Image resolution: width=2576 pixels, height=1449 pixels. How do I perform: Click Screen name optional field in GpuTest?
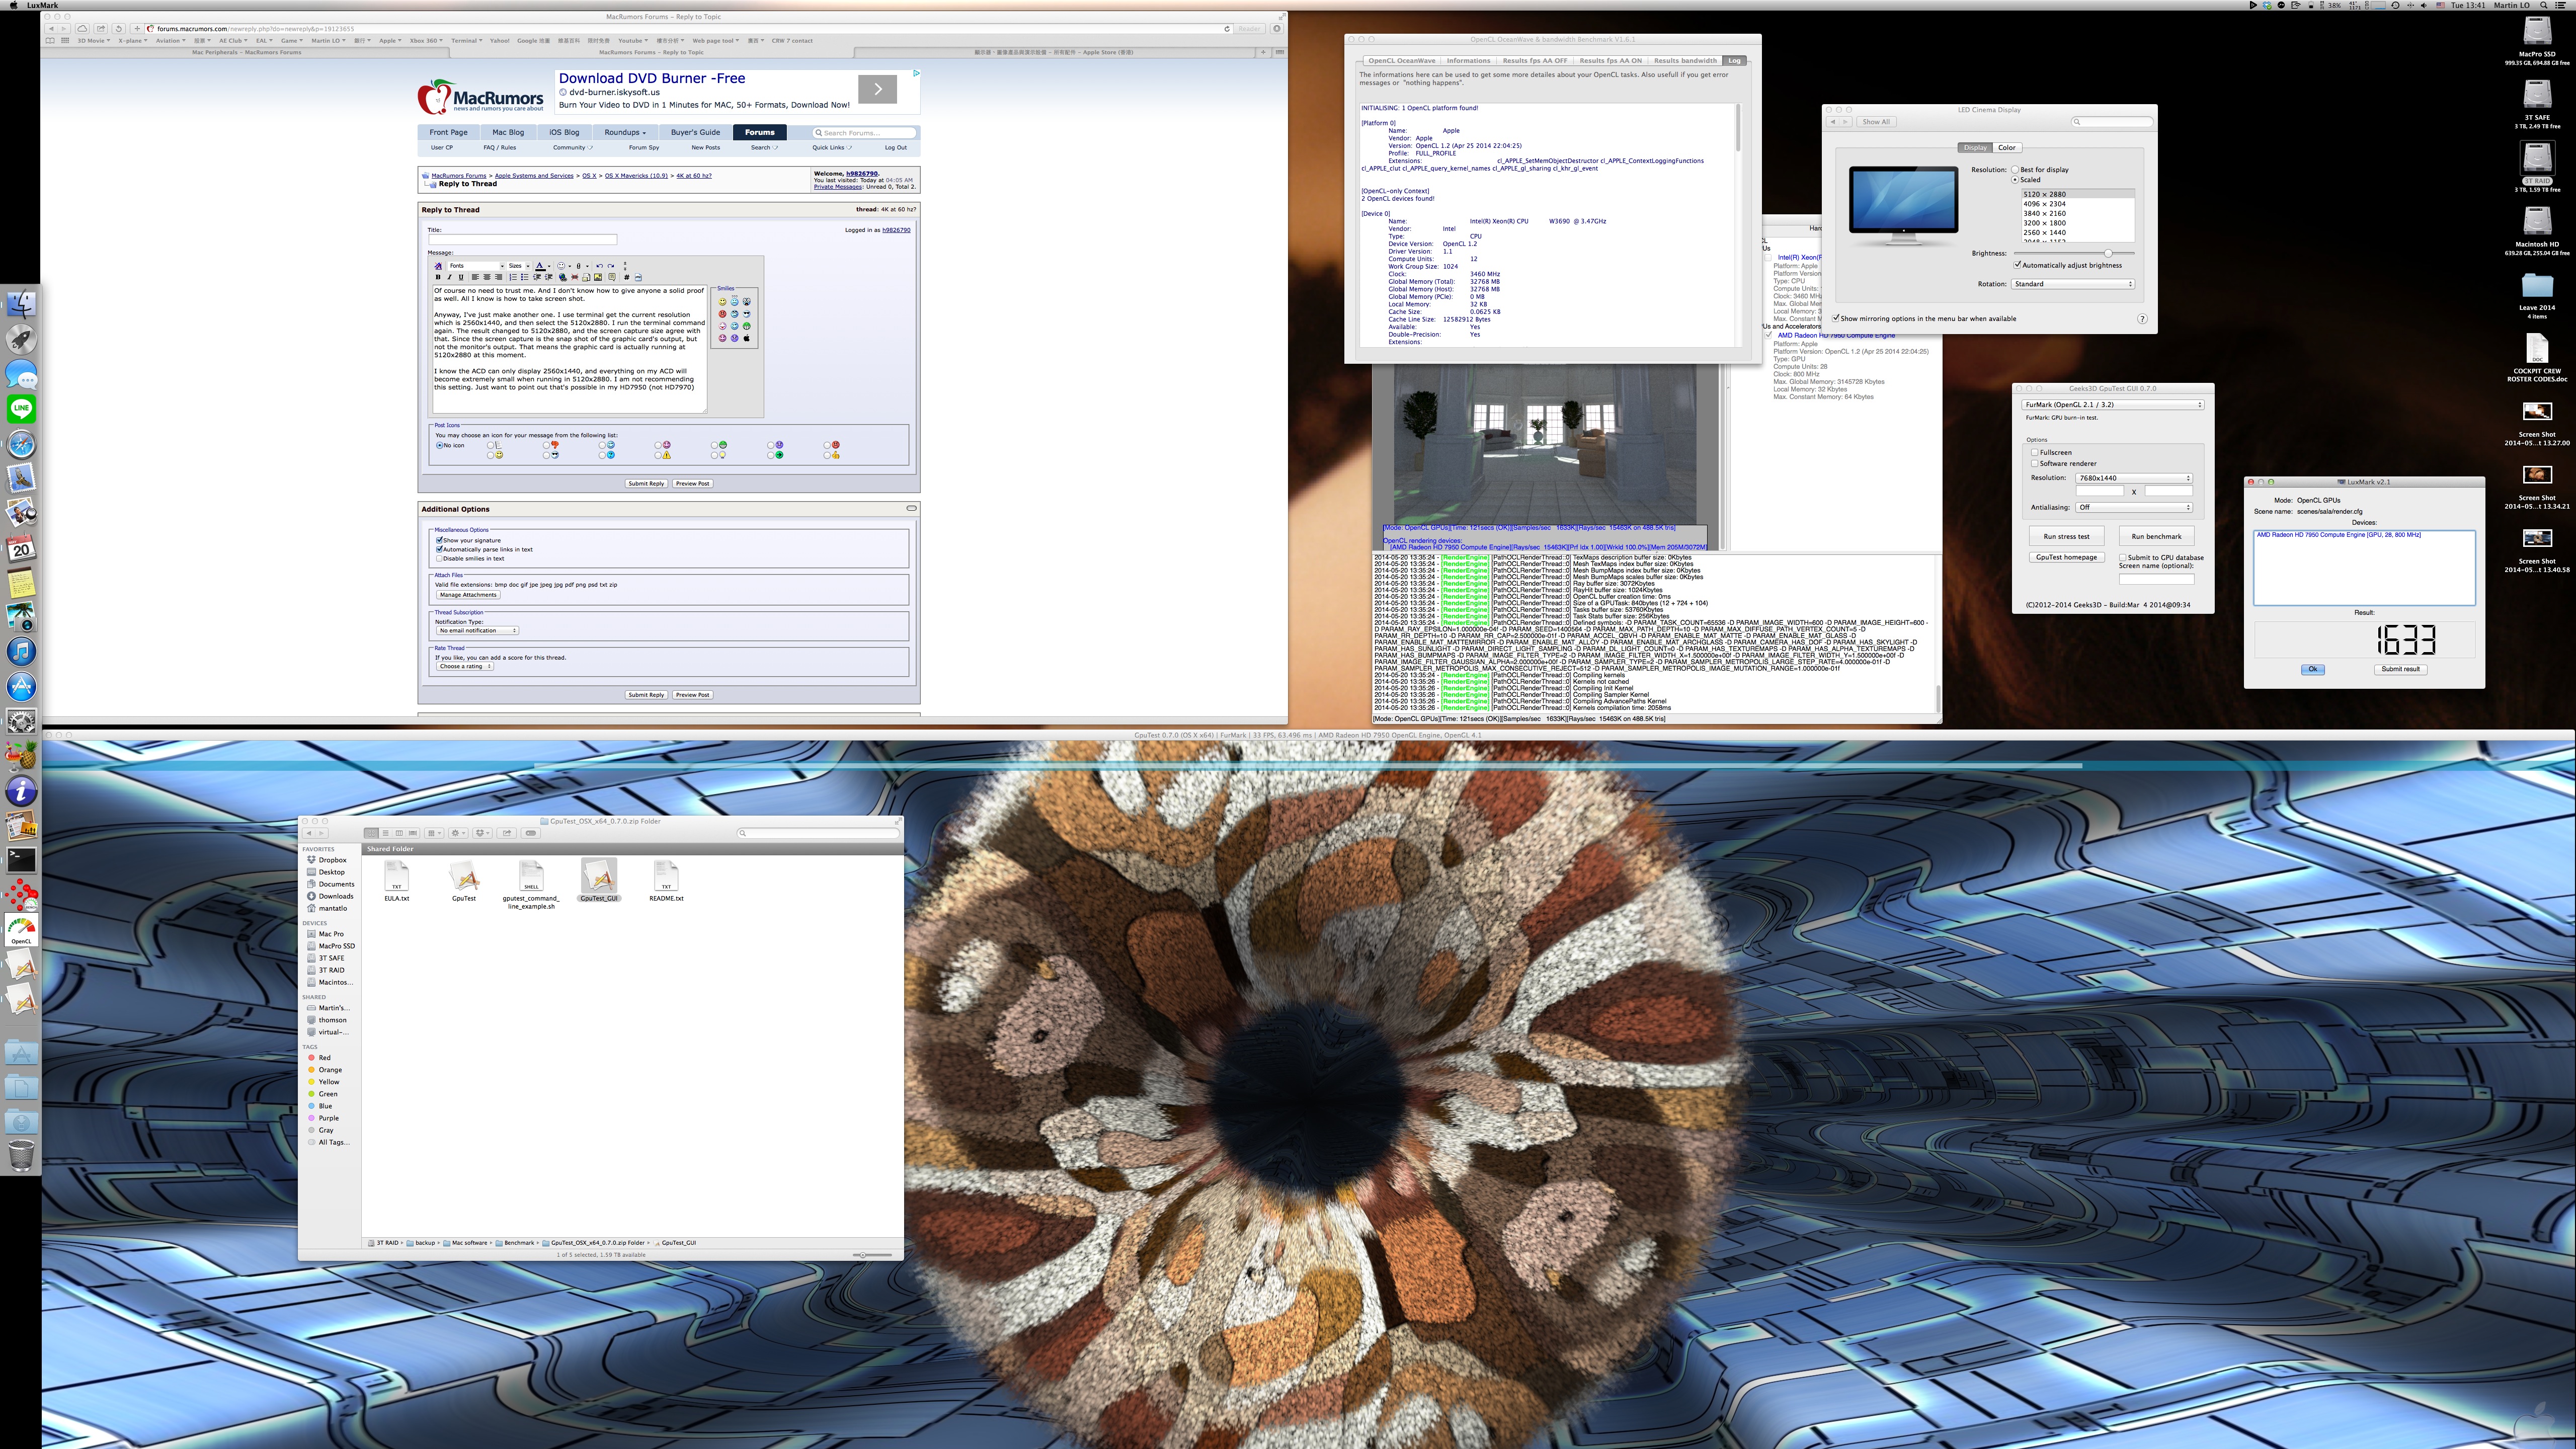2156,578
